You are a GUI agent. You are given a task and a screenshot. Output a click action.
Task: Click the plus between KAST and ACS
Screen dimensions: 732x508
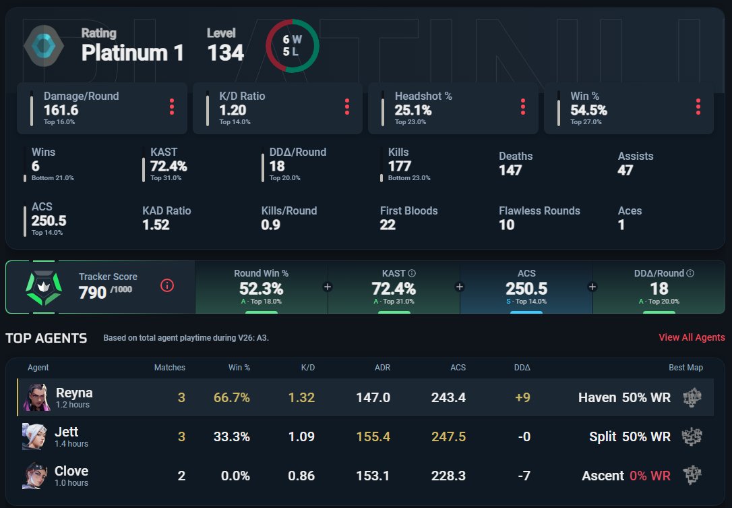(460, 287)
